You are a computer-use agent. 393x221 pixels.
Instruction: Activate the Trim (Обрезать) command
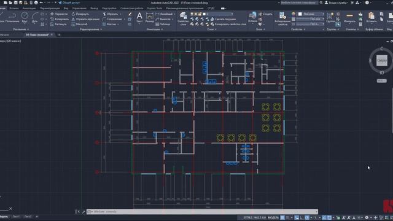click(111, 14)
